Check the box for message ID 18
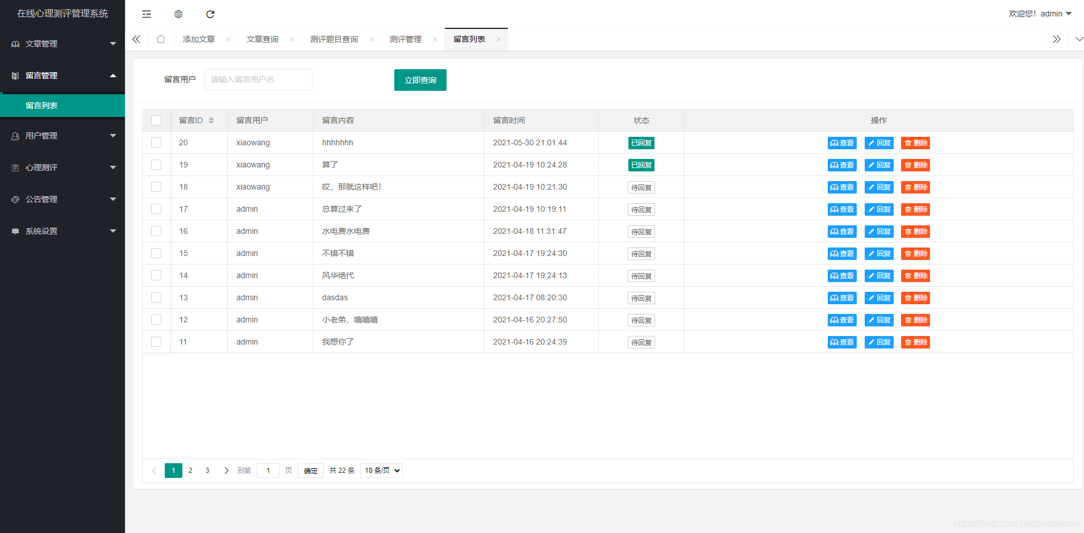 tap(156, 187)
